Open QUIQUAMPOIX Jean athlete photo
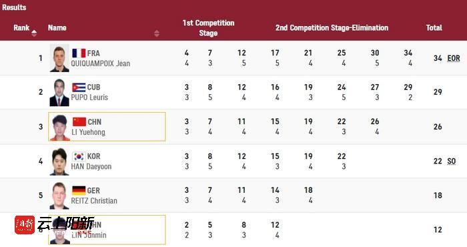This screenshot has width=467, height=247. tap(59, 58)
